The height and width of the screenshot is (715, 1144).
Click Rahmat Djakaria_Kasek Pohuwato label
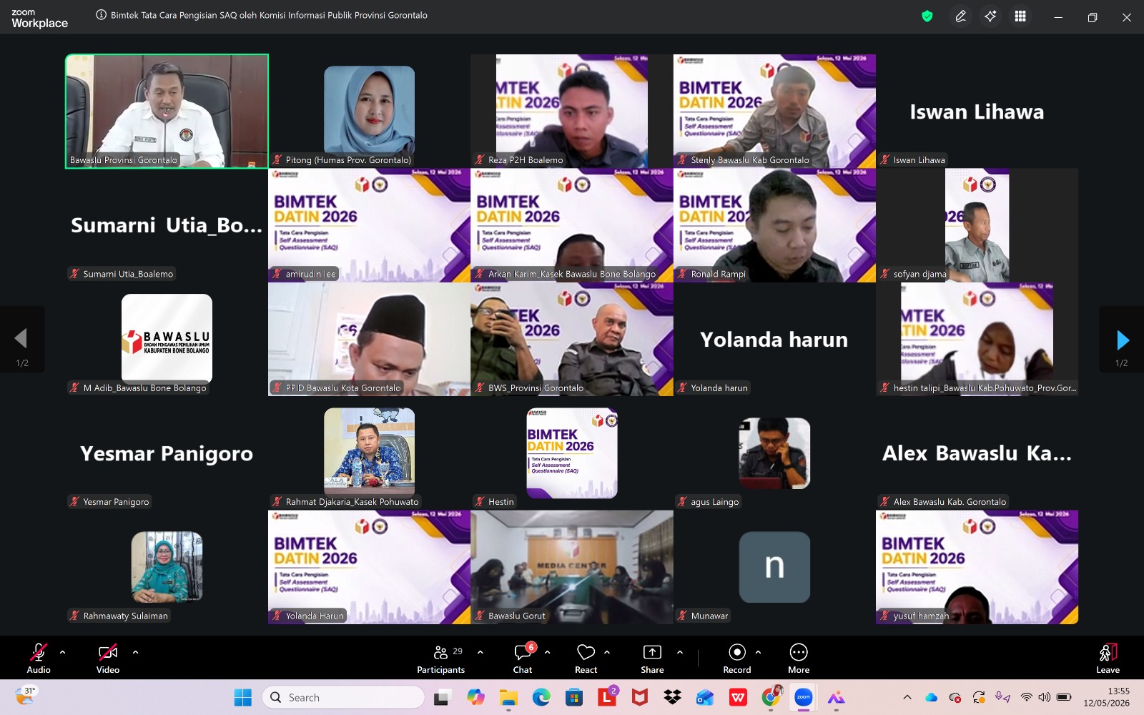click(352, 502)
